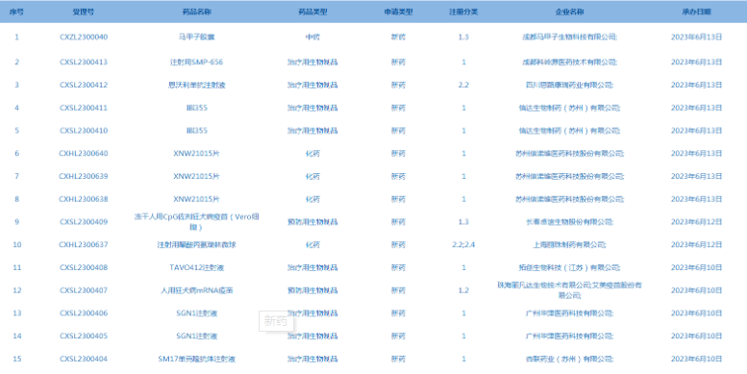Click company 长春卓谊生物股份有限公司
Image resolution: width=747 pixels, height=374 pixels.
point(570,222)
